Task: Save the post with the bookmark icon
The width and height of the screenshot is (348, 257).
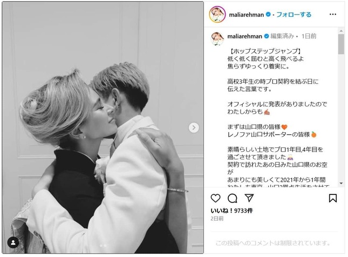Action: pyautogui.click(x=333, y=198)
